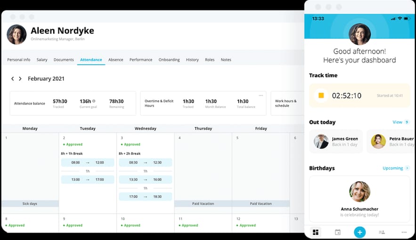Open James Green out today card
This screenshot has width=416, height=240.
tap(336, 141)
